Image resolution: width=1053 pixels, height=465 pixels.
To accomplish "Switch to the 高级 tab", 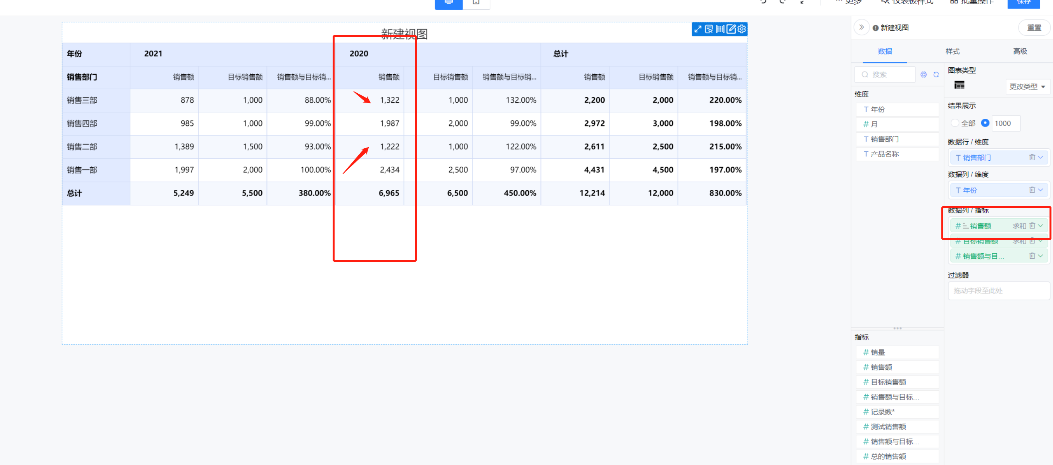I will (1020, 51).
